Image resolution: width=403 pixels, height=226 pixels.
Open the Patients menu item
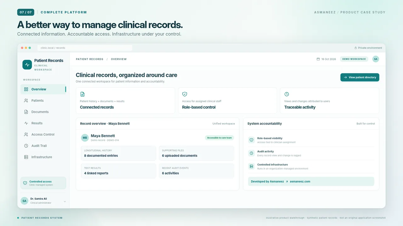click(43, 100)
